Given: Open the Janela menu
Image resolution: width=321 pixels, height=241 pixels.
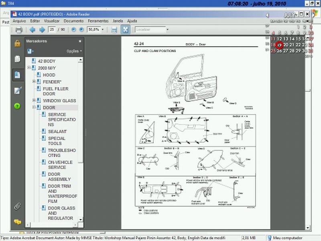Looking at the screenshot, I should [x=118, y=21].
